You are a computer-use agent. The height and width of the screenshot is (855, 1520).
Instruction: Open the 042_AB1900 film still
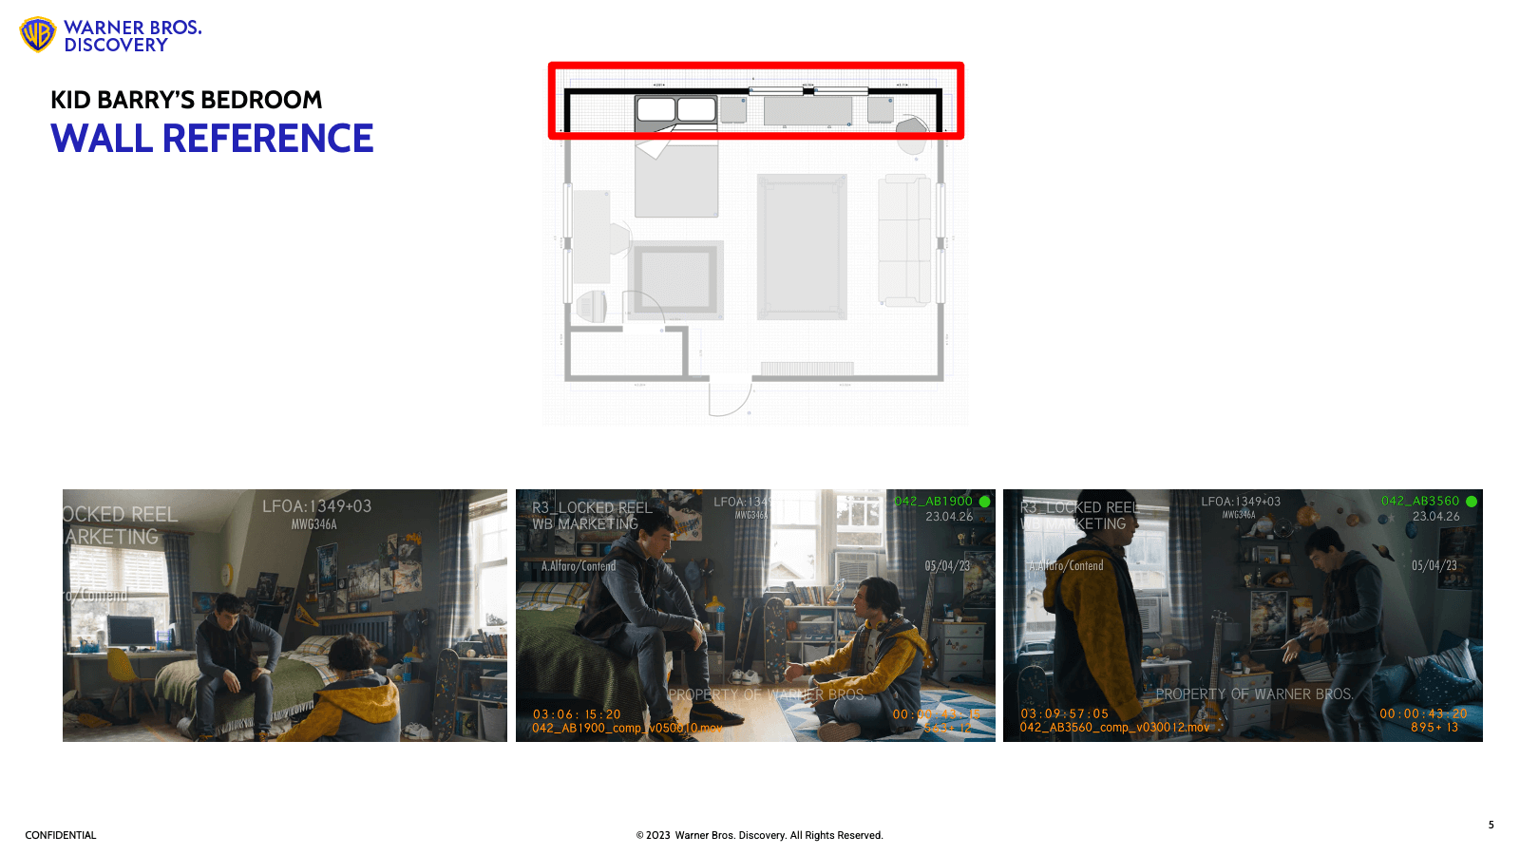click(x=755, y=616)
